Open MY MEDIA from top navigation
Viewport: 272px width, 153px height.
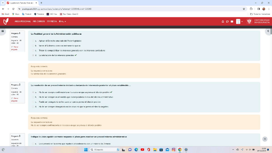pos(52,21)
